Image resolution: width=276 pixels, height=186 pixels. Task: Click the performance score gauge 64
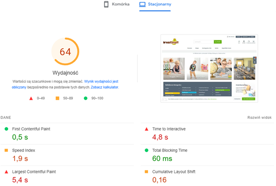tap(65, 52)
